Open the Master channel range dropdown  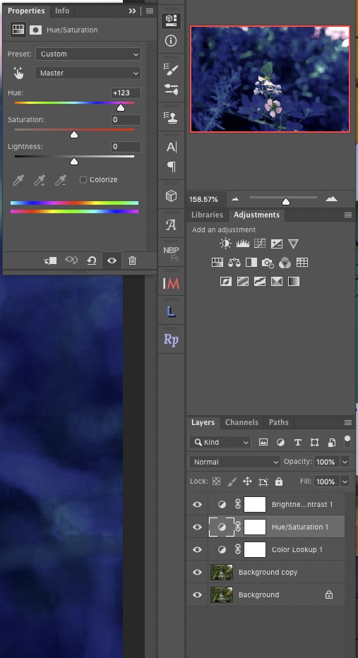[x=88, y=73]
